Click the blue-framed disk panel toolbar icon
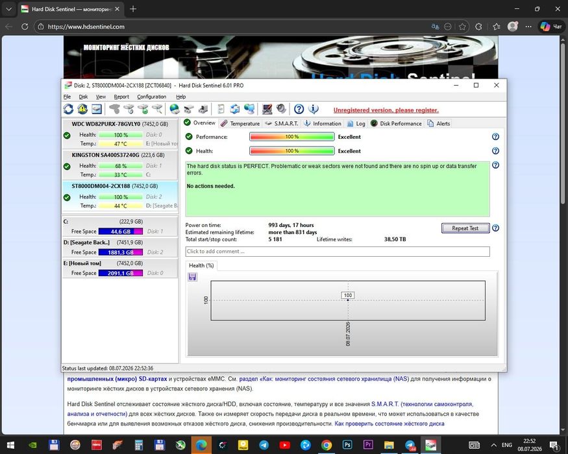Image resolution: width=568 pixels, height=454 pixels. coord(96,109)
